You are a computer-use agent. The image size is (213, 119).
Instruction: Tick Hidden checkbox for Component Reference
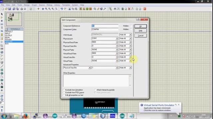tap(131, 26)
